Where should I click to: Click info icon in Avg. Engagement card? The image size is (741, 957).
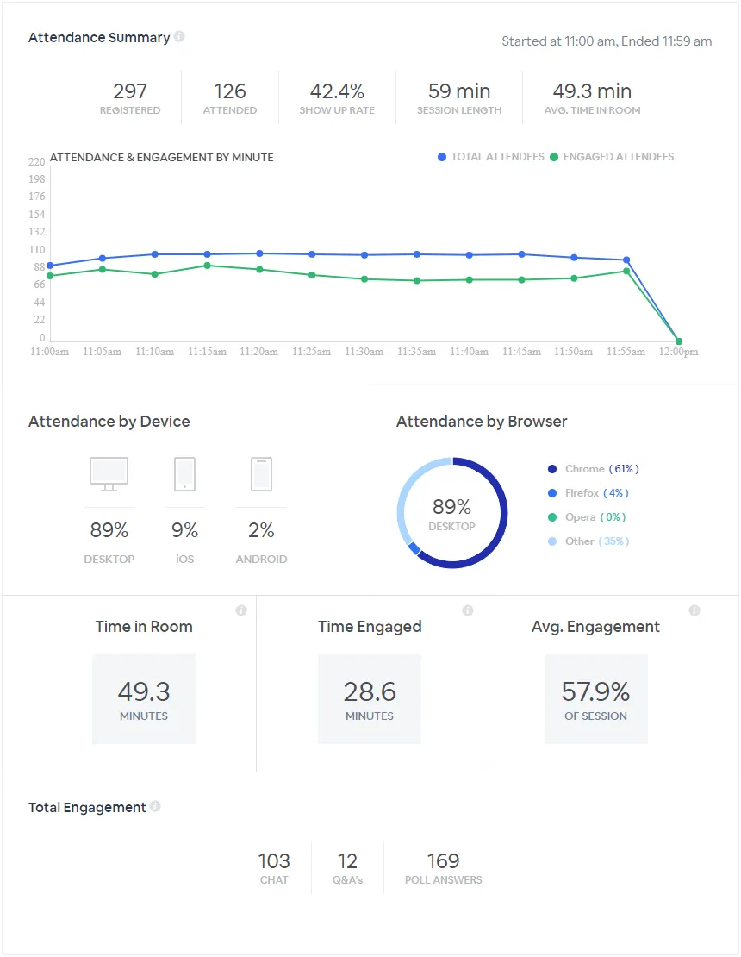pos(694,610)
